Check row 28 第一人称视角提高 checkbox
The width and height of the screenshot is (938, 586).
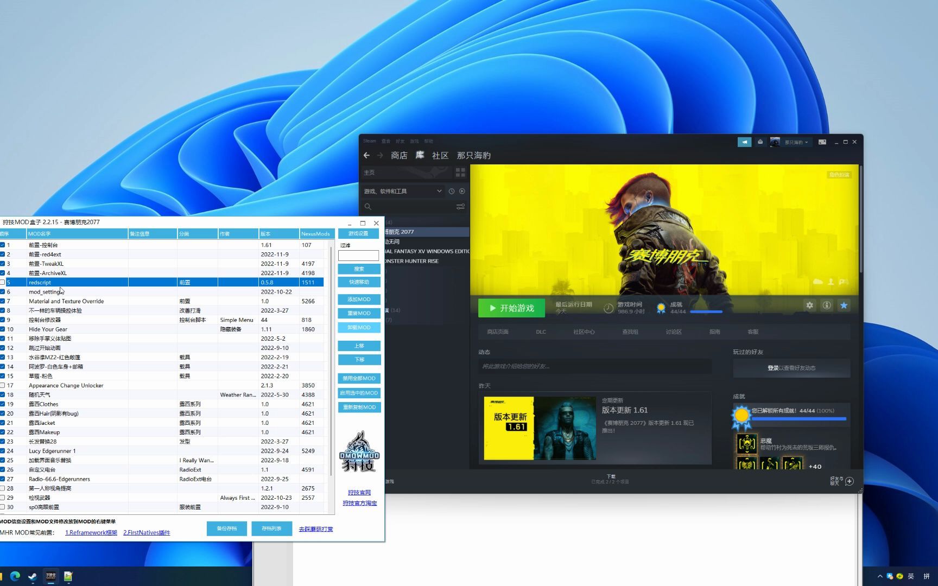pos(3,488)
